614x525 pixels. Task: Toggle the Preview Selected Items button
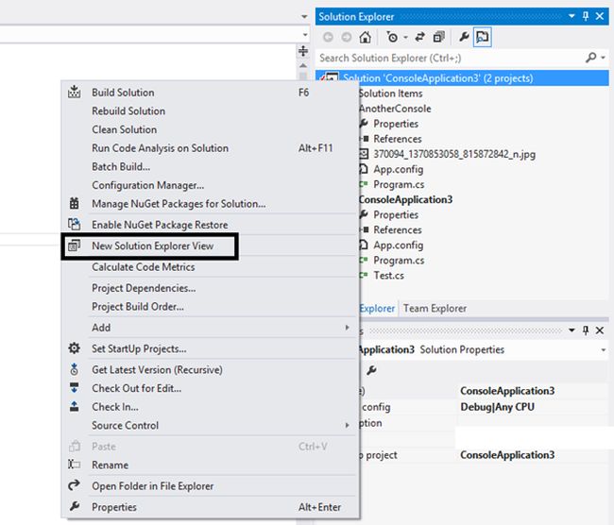[482, 37]
